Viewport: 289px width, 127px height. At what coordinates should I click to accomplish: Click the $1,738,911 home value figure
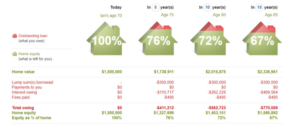tap(164, 72)
